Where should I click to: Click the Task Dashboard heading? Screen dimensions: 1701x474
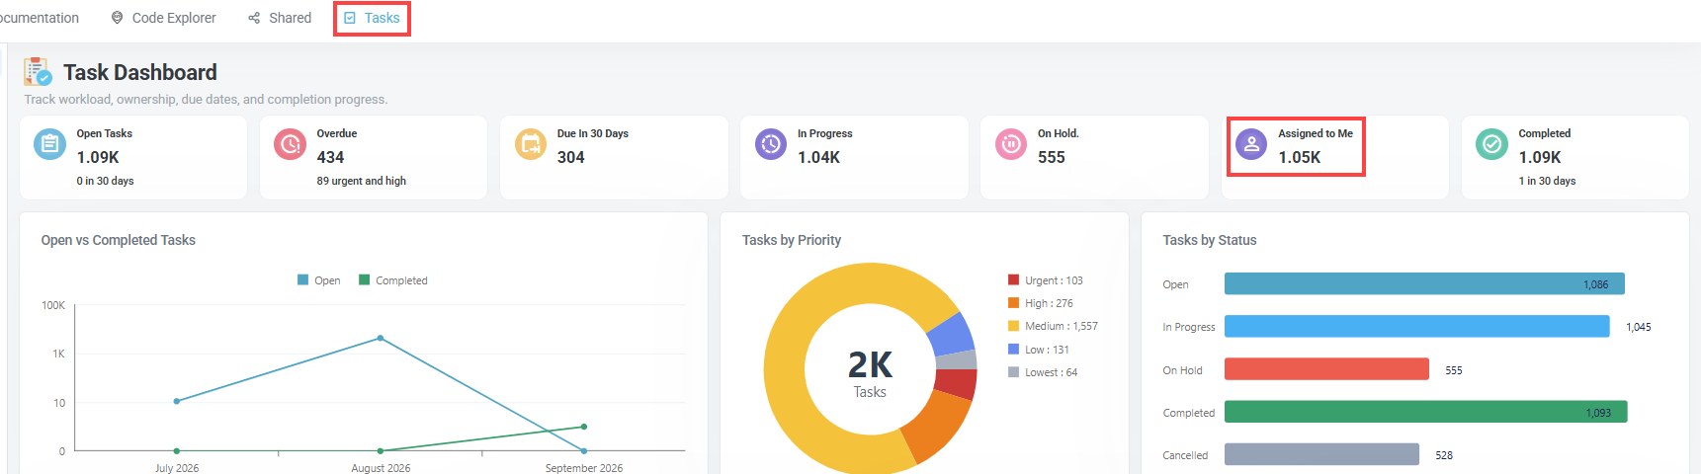[140, 72]
